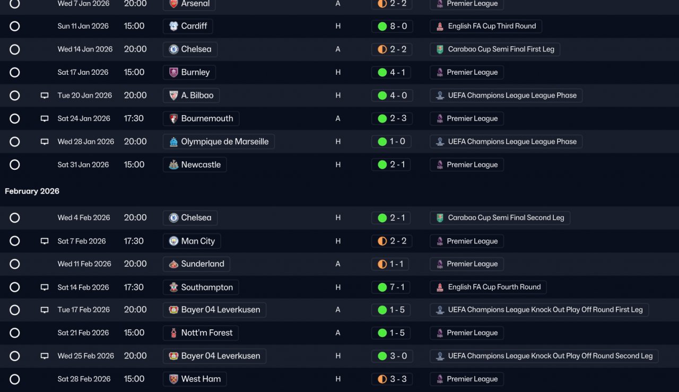The image size is (679, 392).
Task: Select the radio circle for West Ham fixture
Action: tap(15, 379)
